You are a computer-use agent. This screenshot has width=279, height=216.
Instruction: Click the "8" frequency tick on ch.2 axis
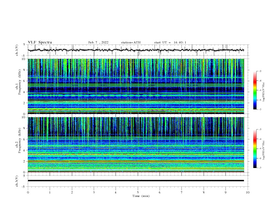(x=25, y=128)
